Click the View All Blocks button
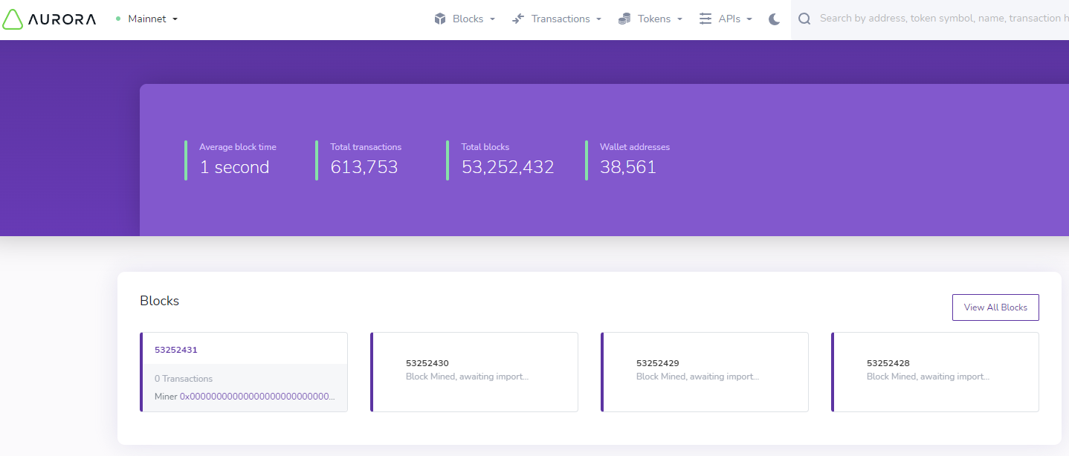Image resolution: width=1069 pixels, height=456 pixels. [x=995, y=307]
